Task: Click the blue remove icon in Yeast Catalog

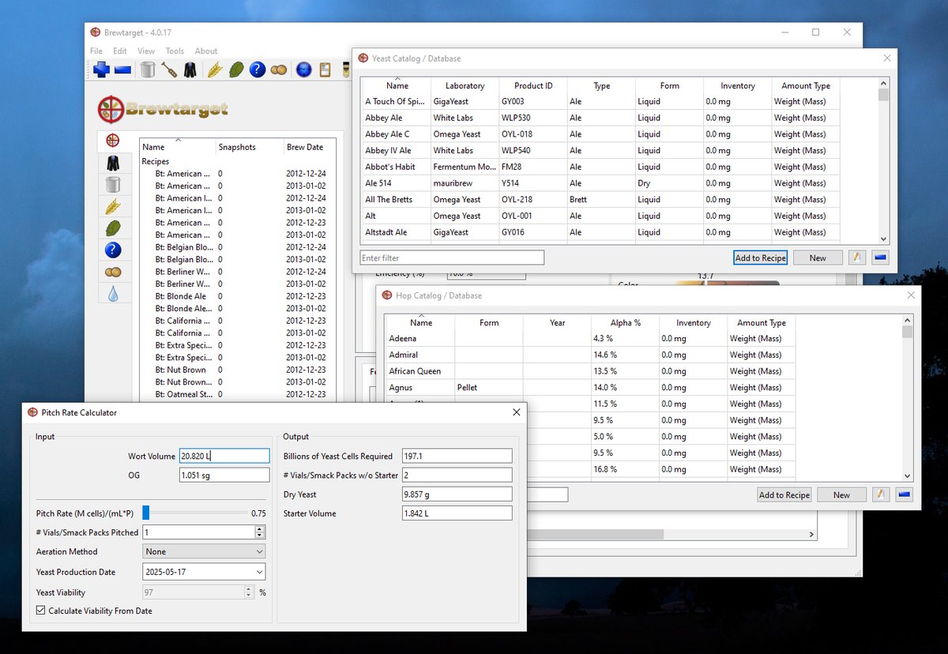Action: (x=881, y=257)
